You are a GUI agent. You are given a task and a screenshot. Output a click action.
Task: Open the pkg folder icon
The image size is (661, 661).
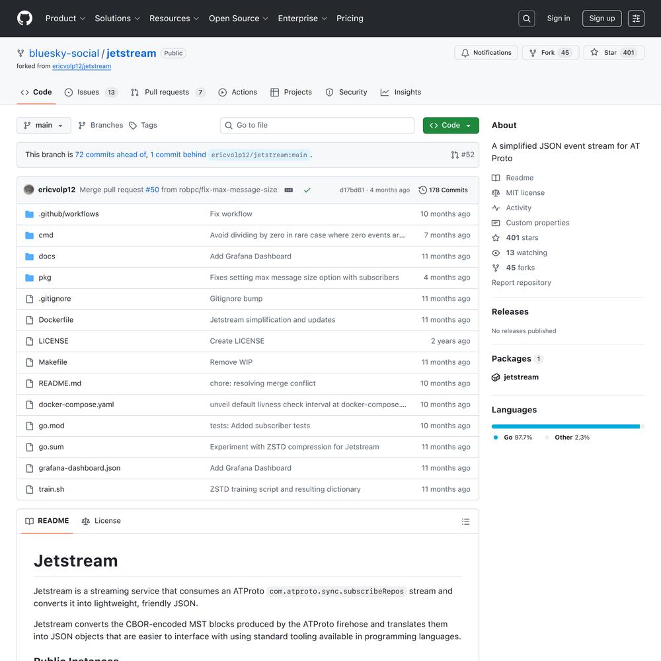30,278
